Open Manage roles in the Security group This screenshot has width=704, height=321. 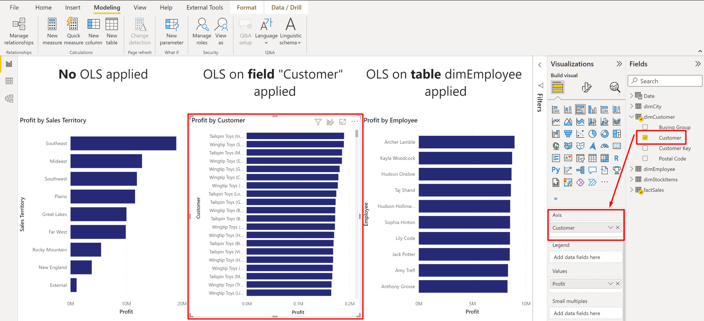click(202, 30)
